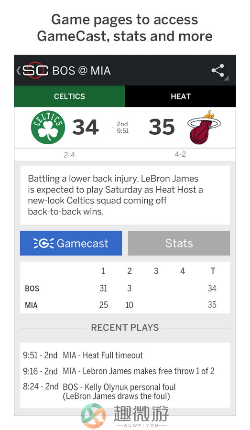Screen dimensions: 250x430
Task: Tap the BOS row in box score
Action: [x=125, y=288]
